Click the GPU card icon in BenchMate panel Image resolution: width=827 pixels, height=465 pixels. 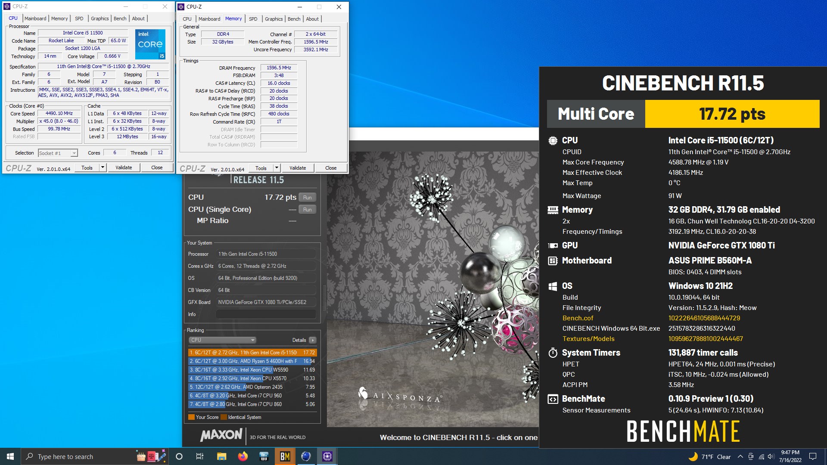553,245
